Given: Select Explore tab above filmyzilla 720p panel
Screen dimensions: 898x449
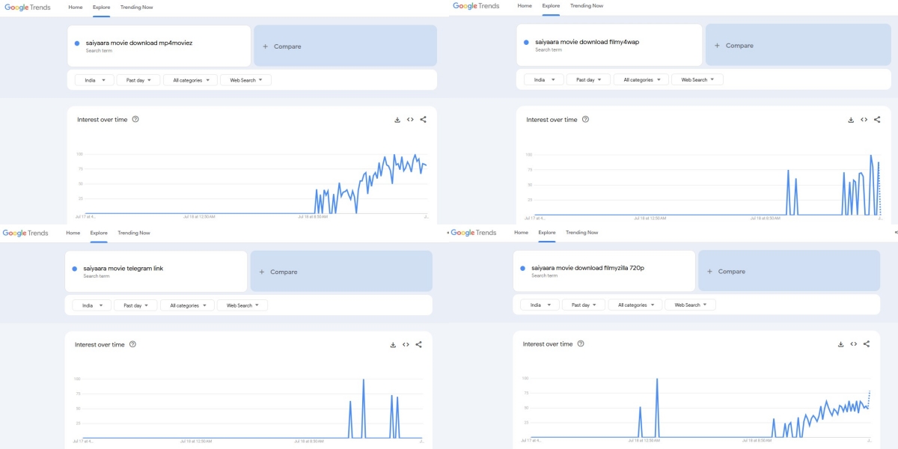Looking at the screenshot, I should [x=547, y=233].
